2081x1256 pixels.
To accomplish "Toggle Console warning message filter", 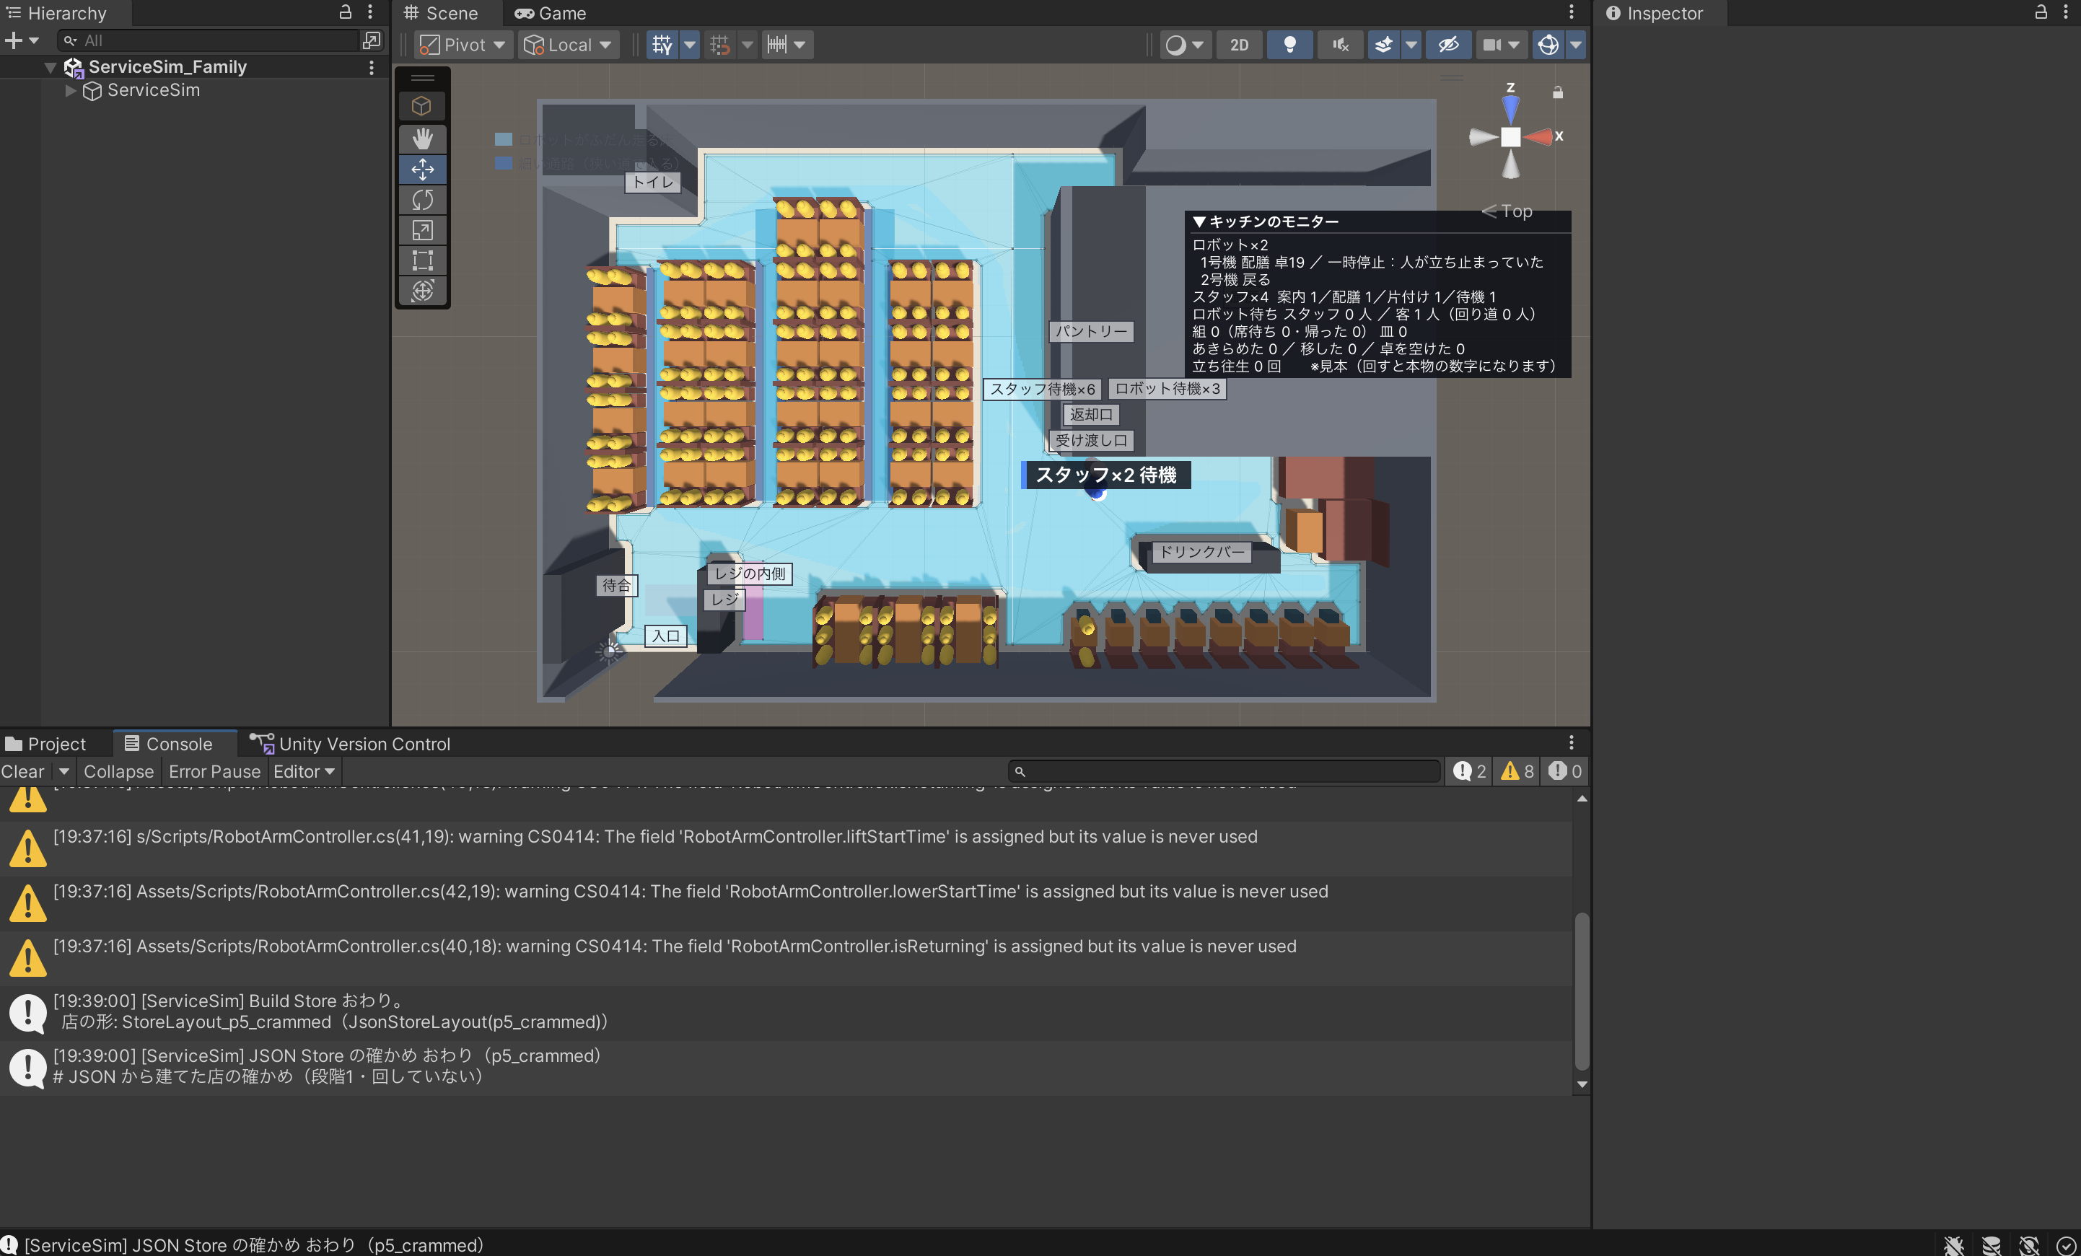I will [x=1517, y=771].
